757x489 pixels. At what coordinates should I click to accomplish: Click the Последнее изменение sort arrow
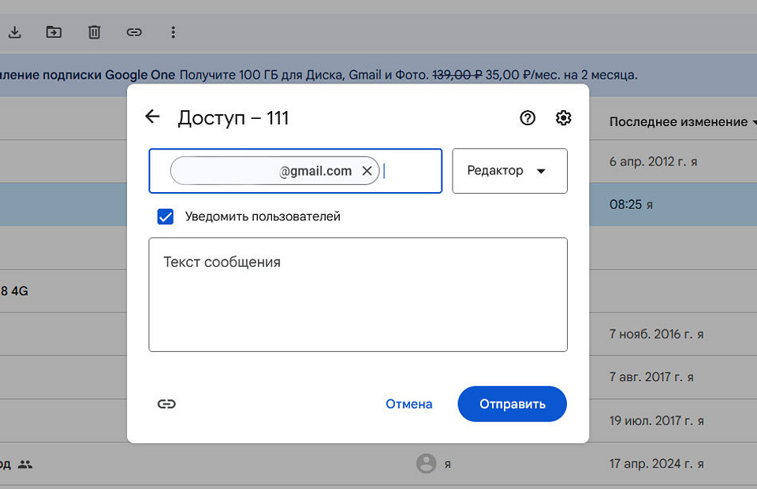click(754, 122)
